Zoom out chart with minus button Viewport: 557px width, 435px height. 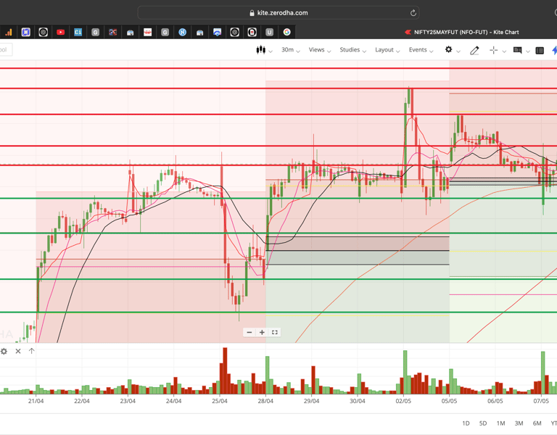pyautogui.click(x=249, y=332)
